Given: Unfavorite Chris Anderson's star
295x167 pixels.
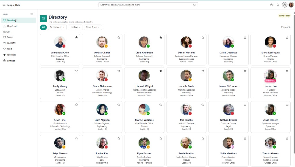Looking at the screenshot, I should tap(161, 37).
